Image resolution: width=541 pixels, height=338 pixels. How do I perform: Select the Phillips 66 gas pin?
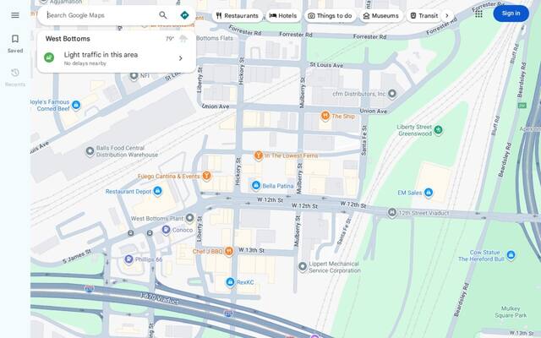coord(128,259)
